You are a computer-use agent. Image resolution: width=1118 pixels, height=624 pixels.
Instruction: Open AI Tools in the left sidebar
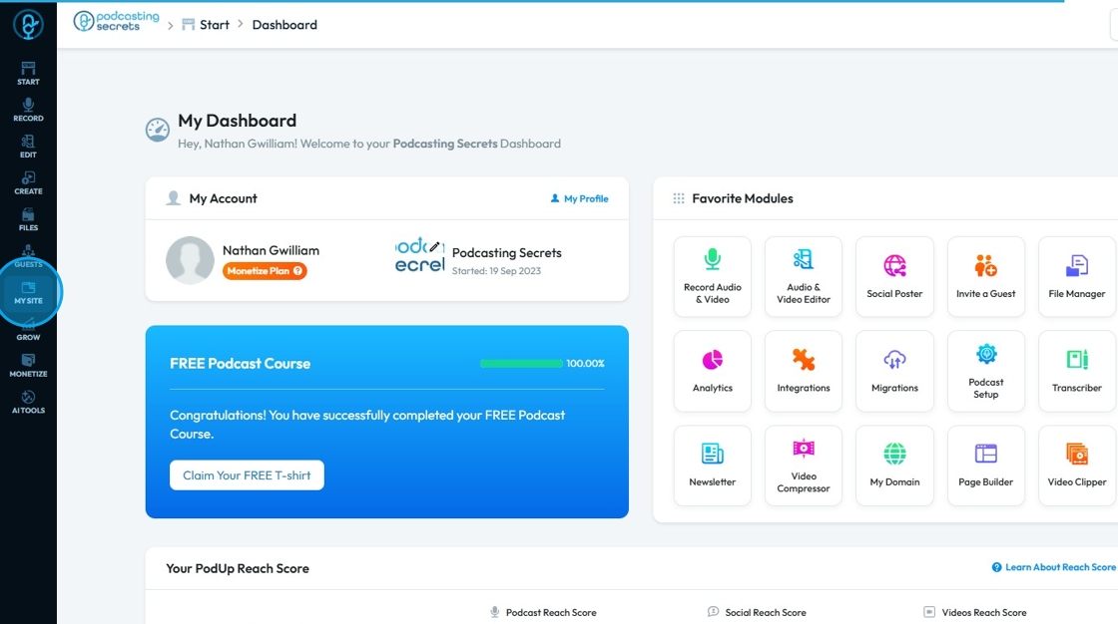tap(29, 402)
